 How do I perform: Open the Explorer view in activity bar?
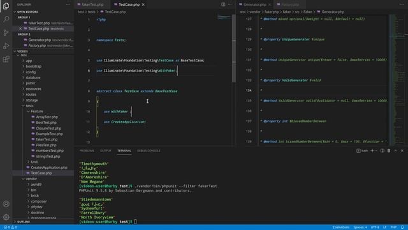pos(6,6)
